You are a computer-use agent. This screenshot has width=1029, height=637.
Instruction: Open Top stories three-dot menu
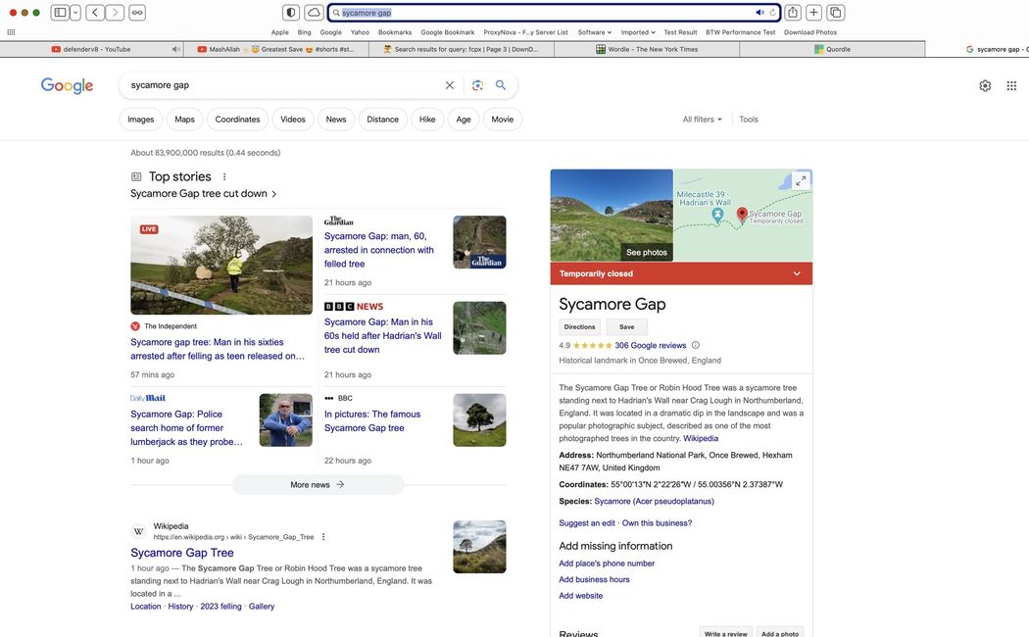tap(224, 176)
